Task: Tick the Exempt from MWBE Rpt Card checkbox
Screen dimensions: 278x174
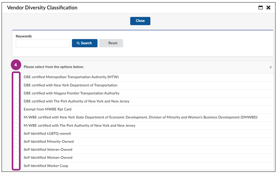Action: [x=16, y=109]
